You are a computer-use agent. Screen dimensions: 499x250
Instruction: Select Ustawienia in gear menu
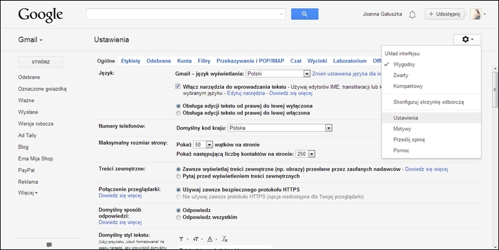431,118
